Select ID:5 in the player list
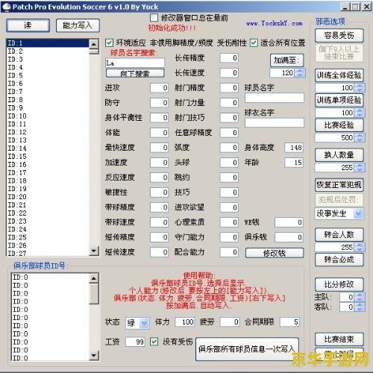Image resolution: width=373 pixels, height=373 pixels. pyautogui.click(x=47, y=75)
